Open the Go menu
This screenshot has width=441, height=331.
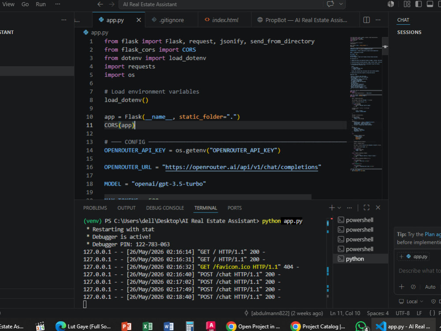coord(25,4)
